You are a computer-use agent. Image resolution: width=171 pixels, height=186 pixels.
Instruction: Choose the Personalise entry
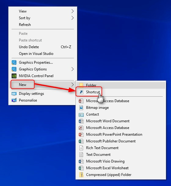(43, 100)
